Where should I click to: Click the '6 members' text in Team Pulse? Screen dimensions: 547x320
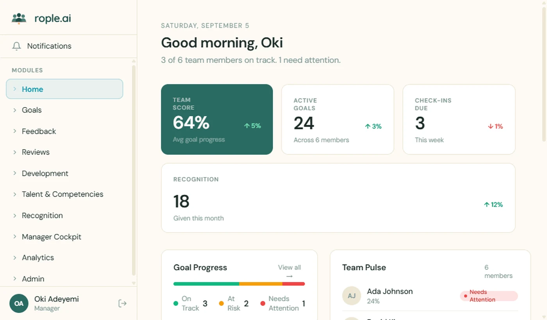(x=499, y=271)
